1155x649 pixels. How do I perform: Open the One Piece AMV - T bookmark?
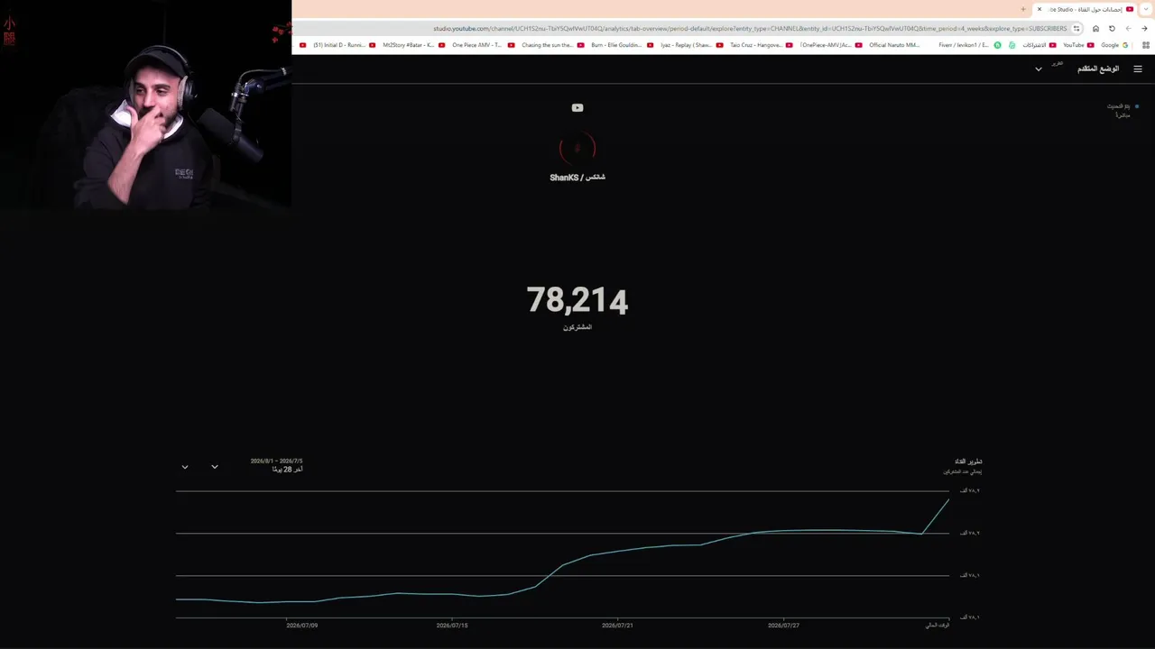[484, 45]
